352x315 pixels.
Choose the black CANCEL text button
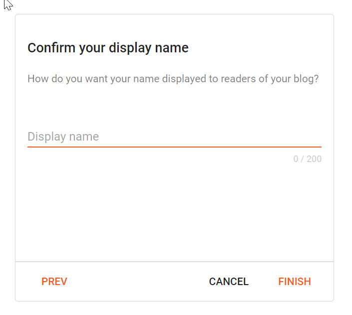pos(229,282)
